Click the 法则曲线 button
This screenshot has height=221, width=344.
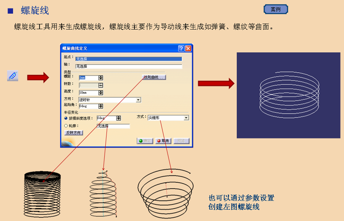154,77
